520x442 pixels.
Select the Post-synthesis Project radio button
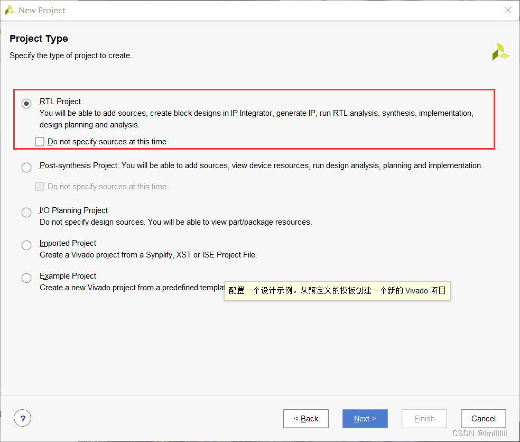pos(26,167)
